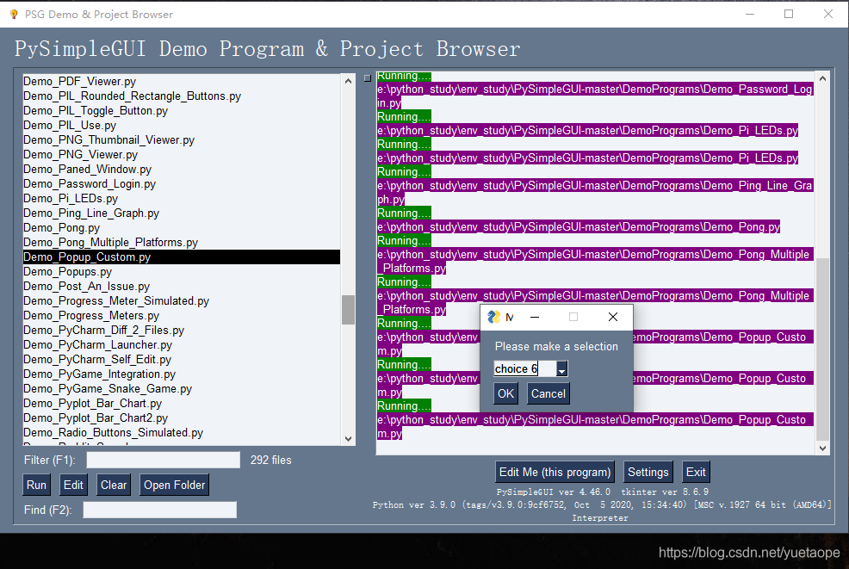Click highlighted Demo_Popup_Custom.py row
Image resolution: width=849 pixels, height=569 pixels.
182,257
